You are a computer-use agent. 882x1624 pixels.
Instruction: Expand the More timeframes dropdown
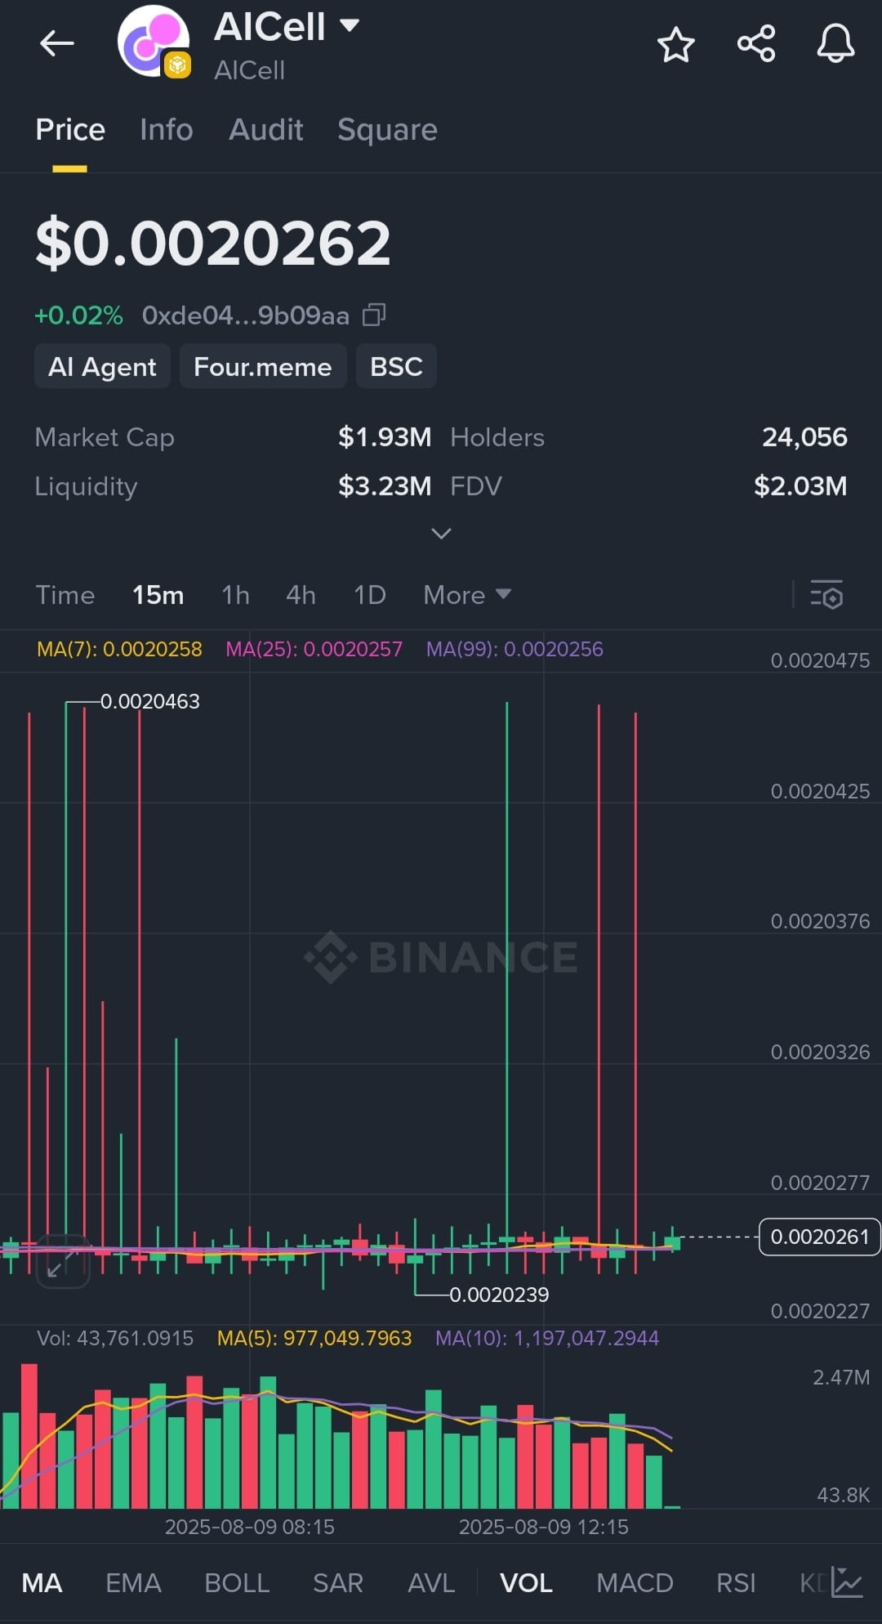pos(466,595)
